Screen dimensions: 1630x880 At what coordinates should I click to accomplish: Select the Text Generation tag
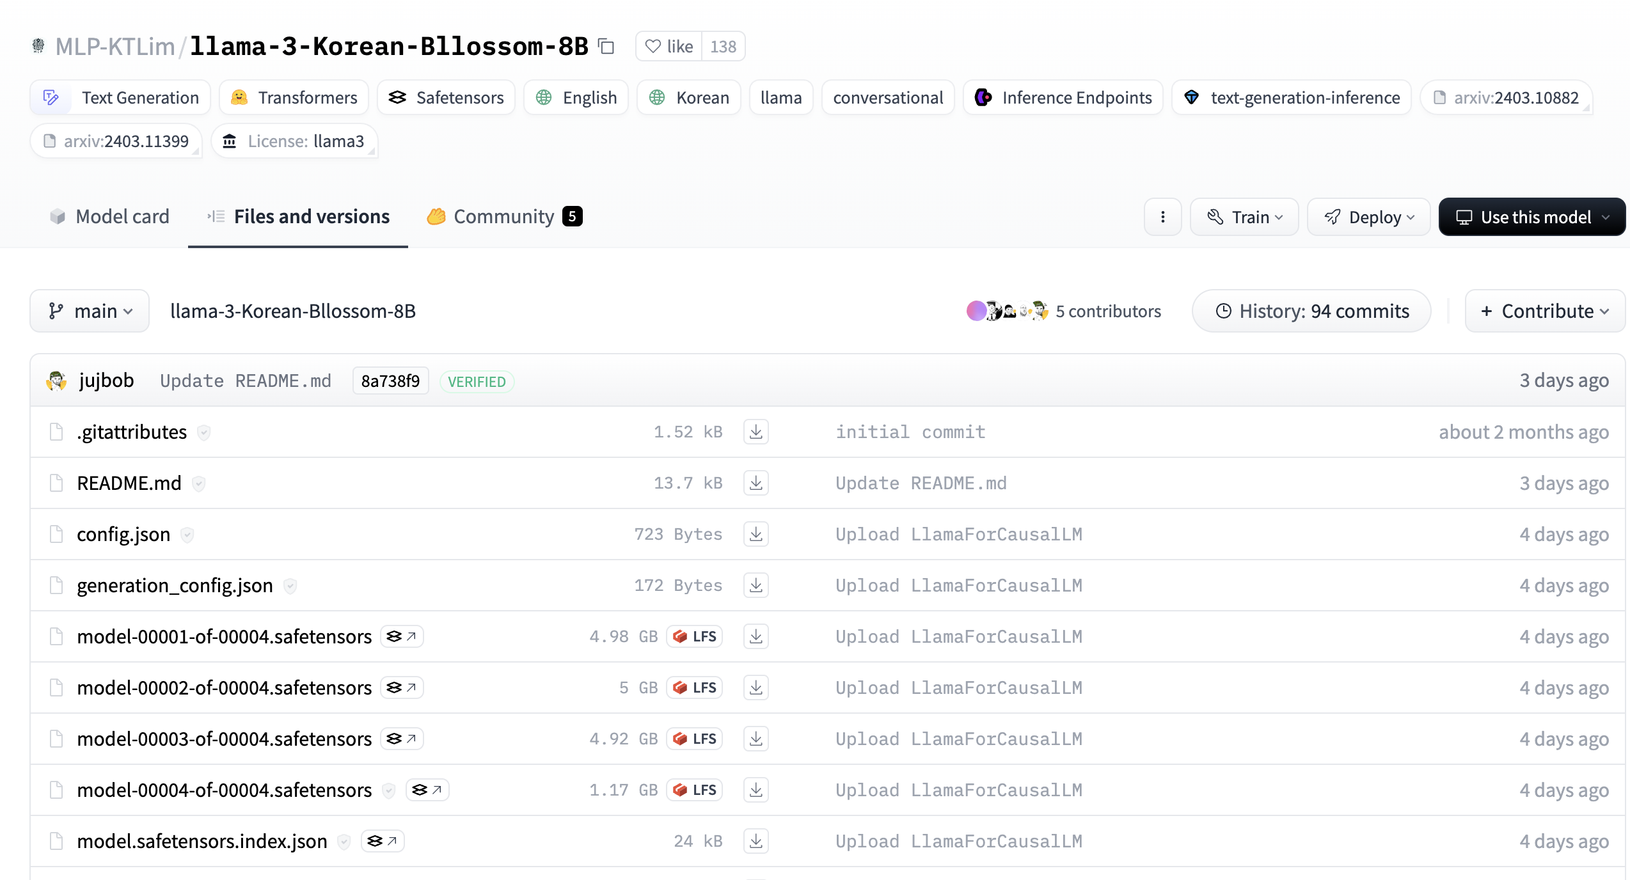click(x=121, y=98)
